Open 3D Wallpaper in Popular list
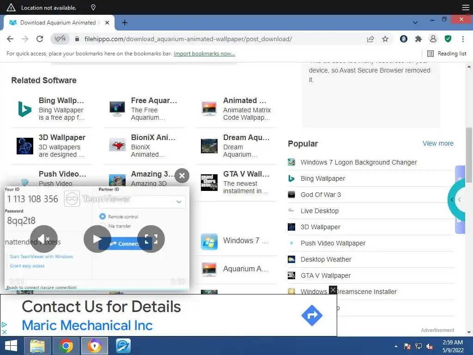 pos(321,227)
